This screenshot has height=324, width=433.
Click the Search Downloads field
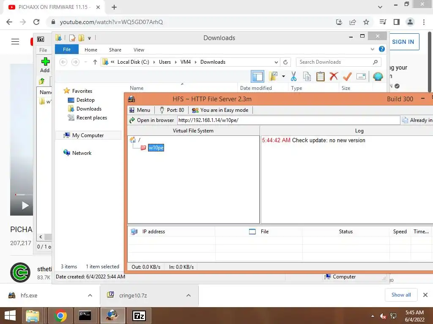(339, 62)
